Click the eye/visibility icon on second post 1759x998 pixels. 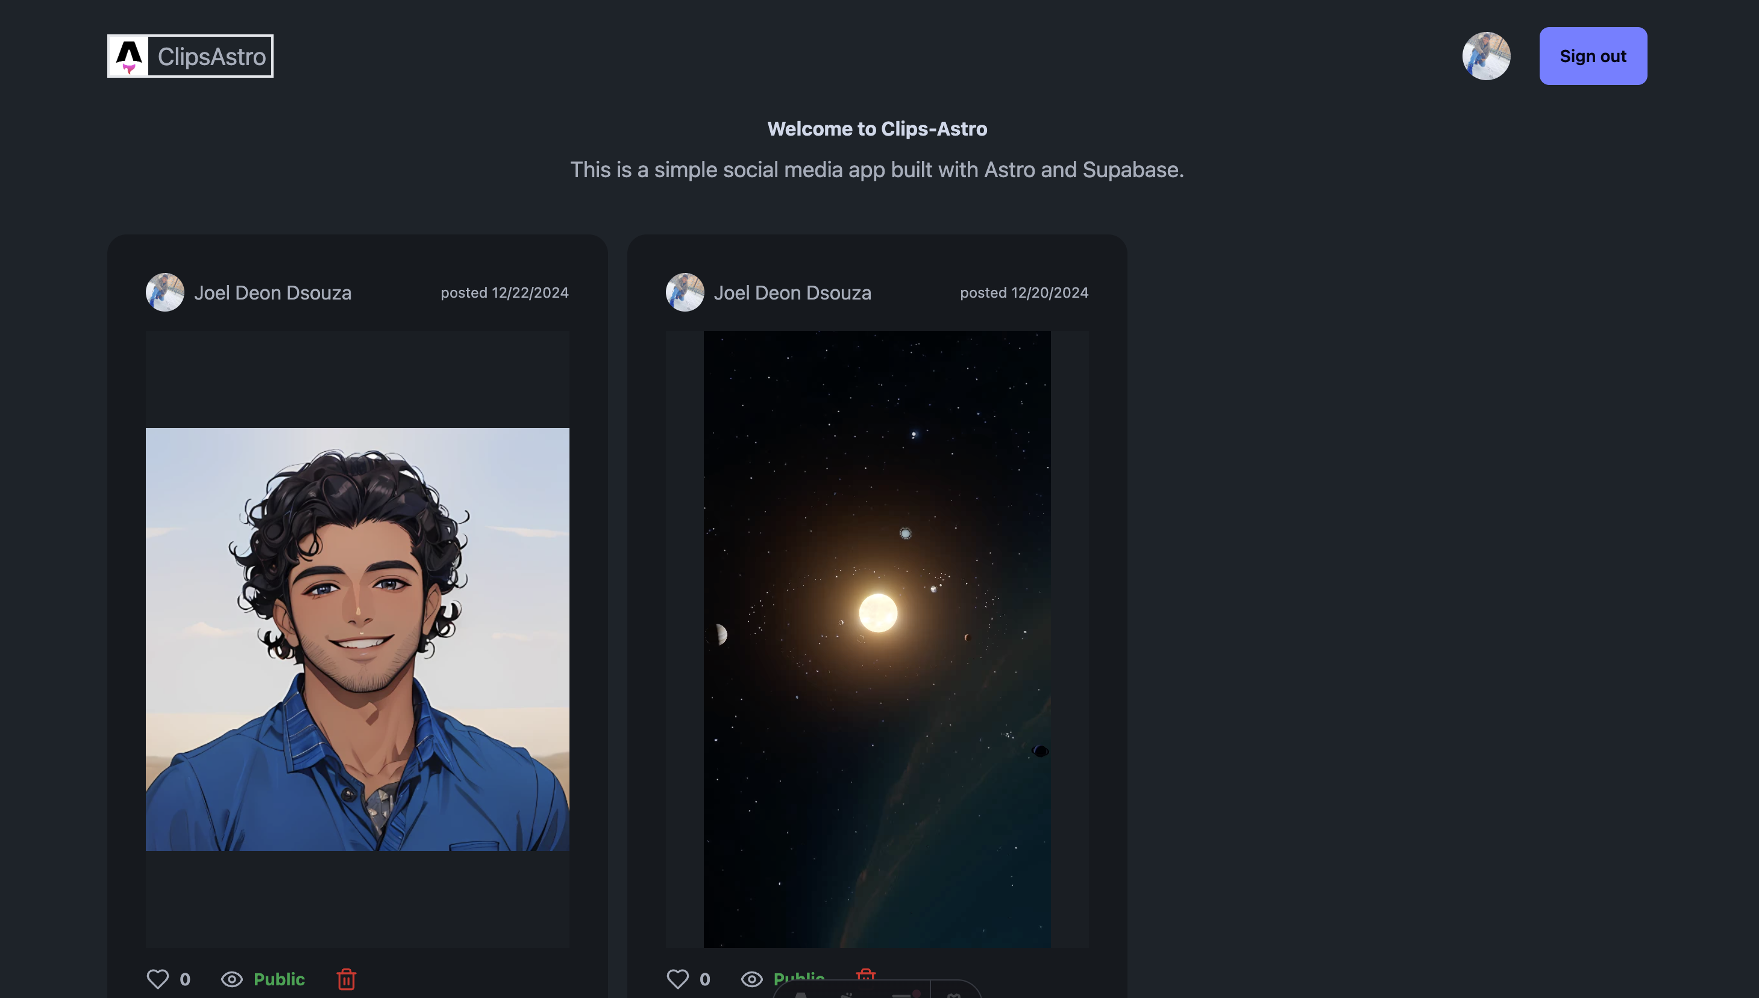(x=751, y=979)
